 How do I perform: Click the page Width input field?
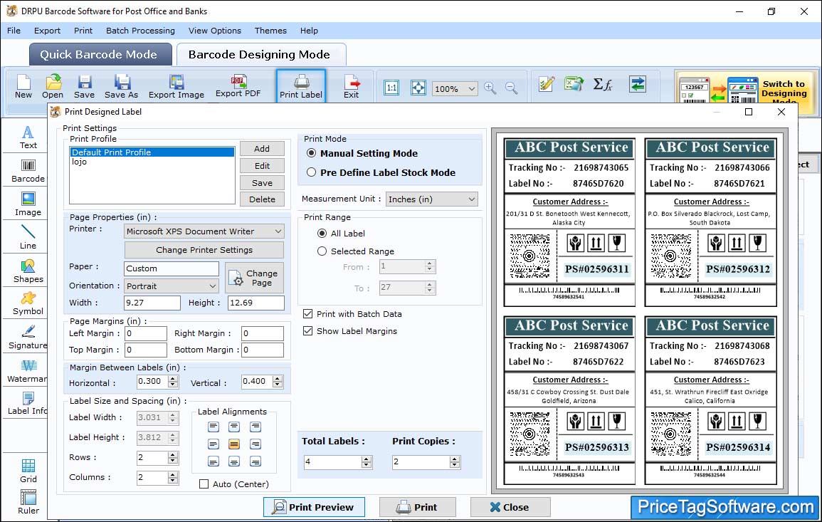[152, 303]
